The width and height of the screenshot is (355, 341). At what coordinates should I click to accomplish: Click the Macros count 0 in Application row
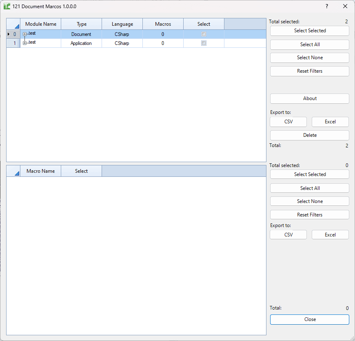click(163, 43)
